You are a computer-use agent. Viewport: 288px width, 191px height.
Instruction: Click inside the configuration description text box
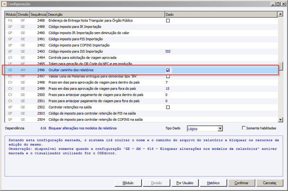tap(144, 156)
